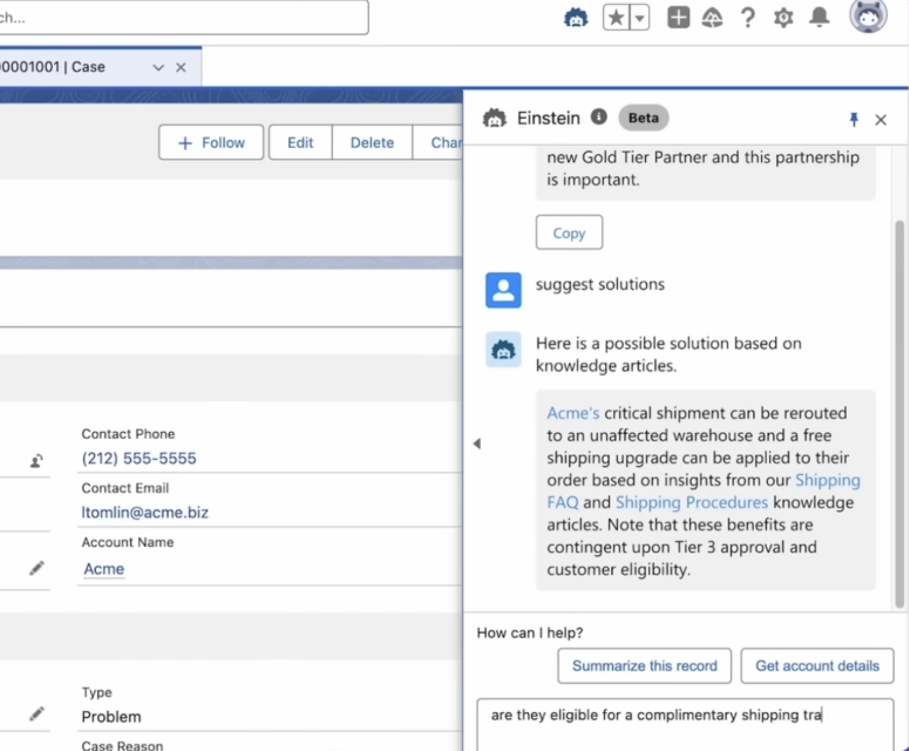The width and height of the screenshot is (909, 751).
Task: View notifications bell
Action: coord(819,17)
